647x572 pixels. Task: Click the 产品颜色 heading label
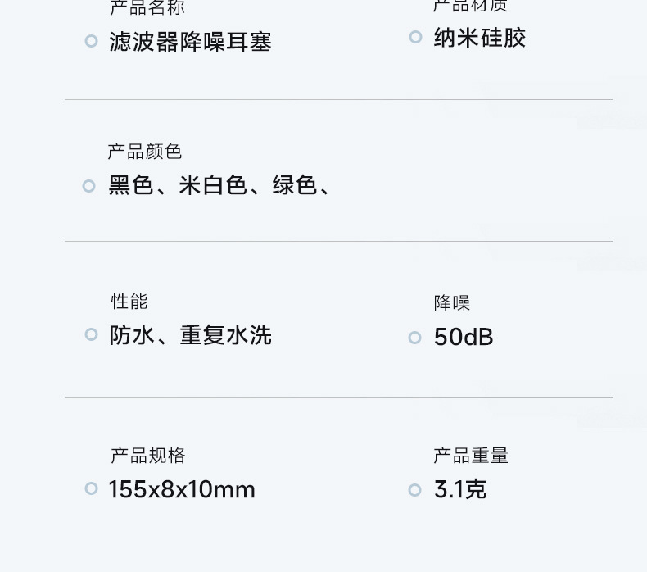pyautogui.click(x=145, y=152)
